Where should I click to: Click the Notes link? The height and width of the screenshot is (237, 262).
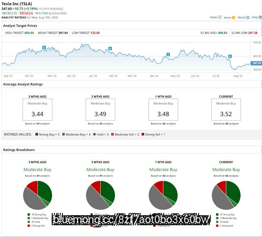(x=213, y=17)
